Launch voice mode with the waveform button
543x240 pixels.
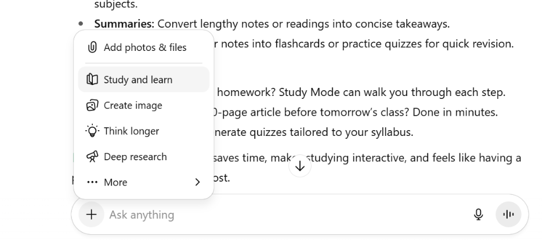point(509,215)
